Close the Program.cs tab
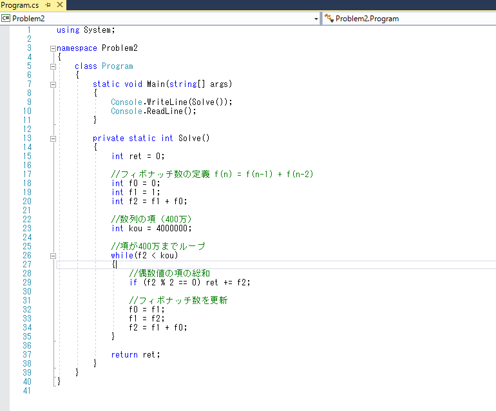The image size is (496, 411). click(x=59, y=5)
